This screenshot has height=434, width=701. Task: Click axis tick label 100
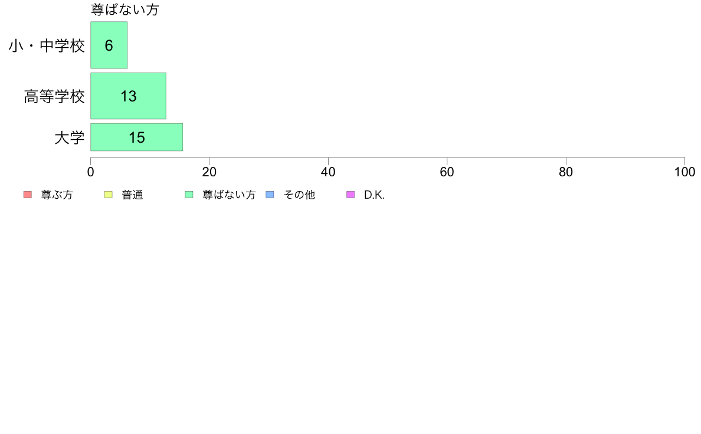684,172
